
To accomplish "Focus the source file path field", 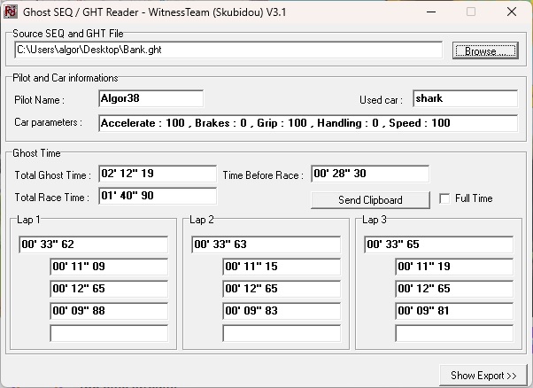I will pos(228,50).
